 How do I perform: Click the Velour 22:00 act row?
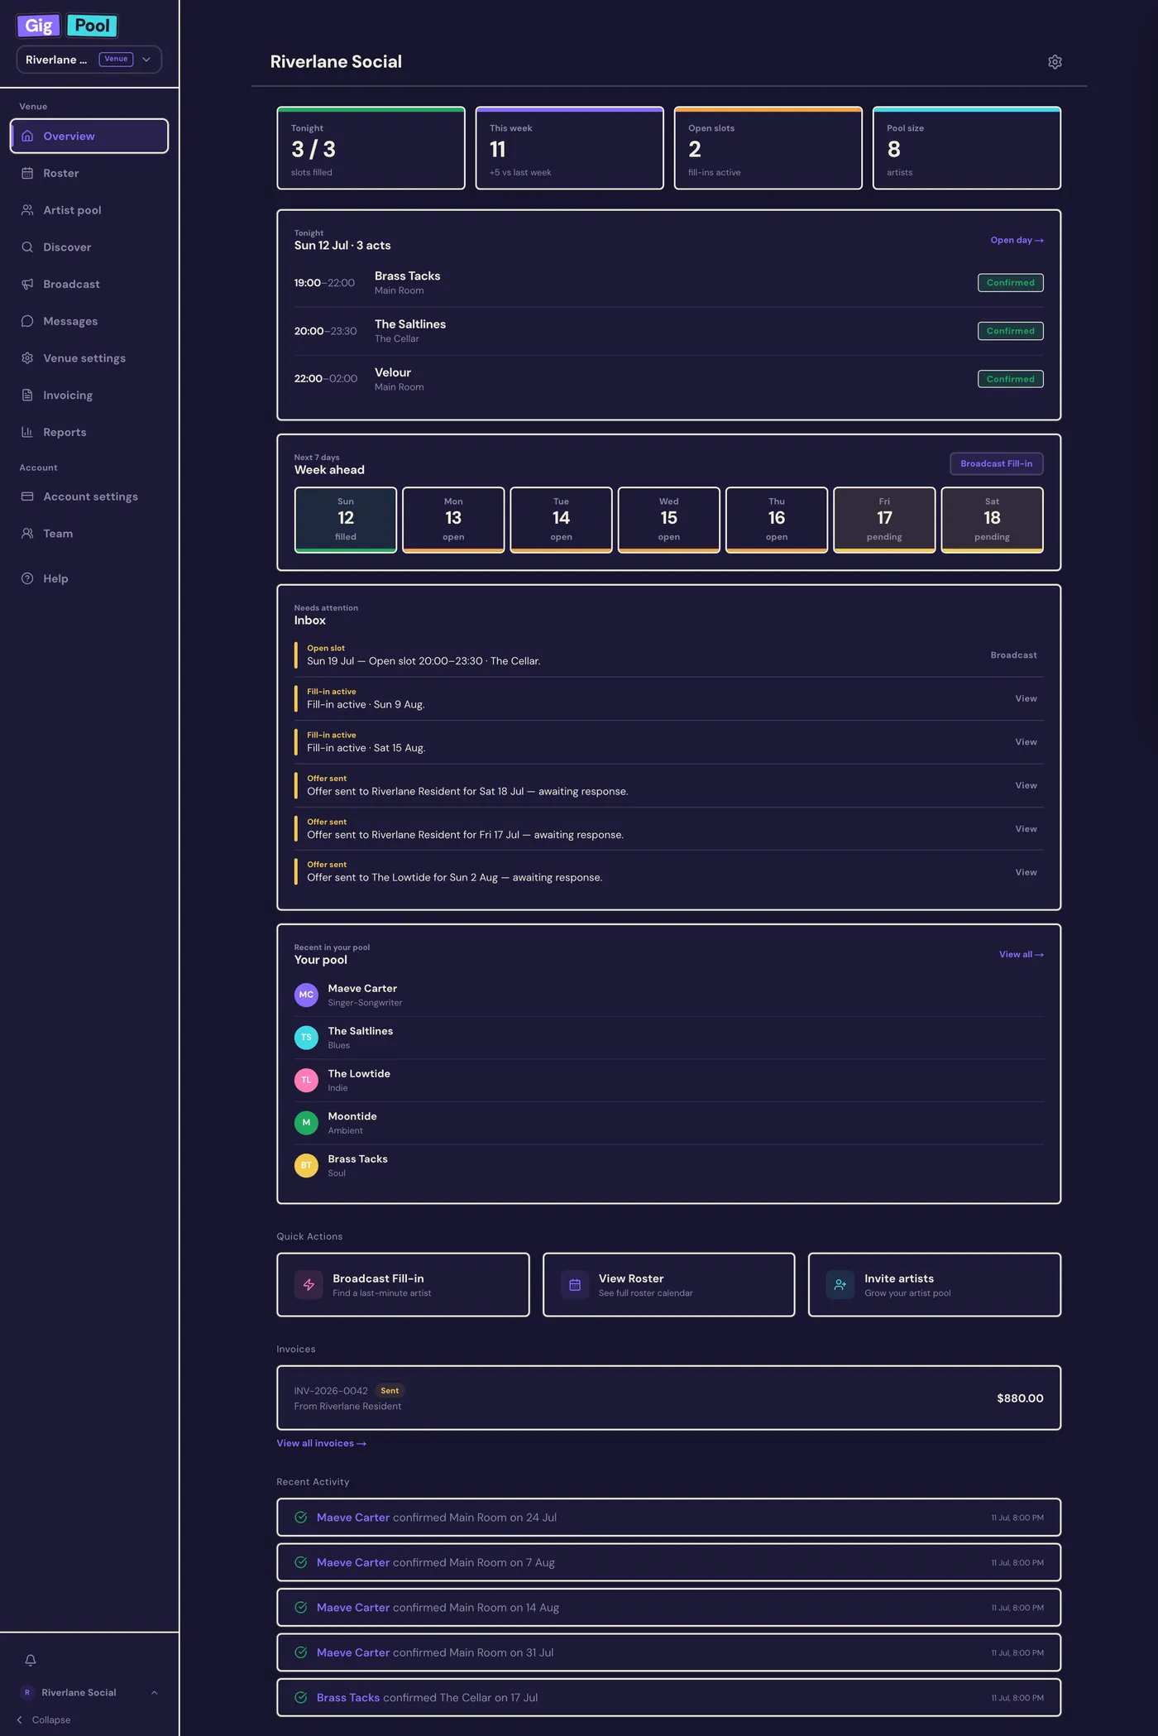668,379
